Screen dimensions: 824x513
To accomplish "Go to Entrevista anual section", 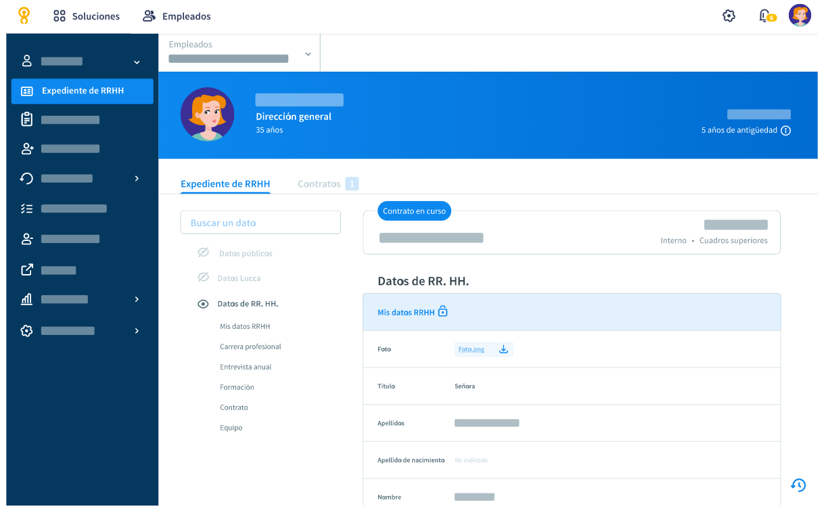I will pos(246,367).
